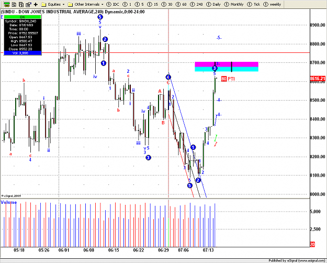
Task: Click the blue Vol 3,390 row
Action: pyautogui.click(x=22, y=53)
